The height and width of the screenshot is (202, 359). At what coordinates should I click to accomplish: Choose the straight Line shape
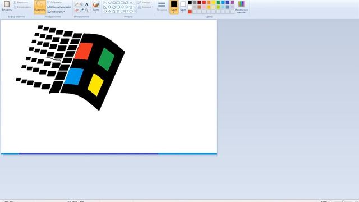coord(105,2)
